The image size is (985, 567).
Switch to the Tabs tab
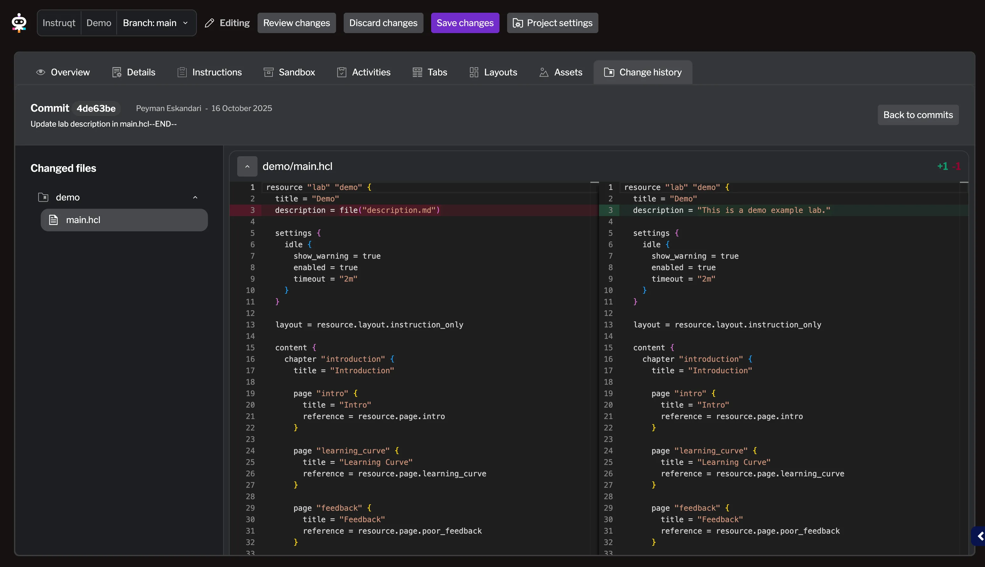(430, 72)
